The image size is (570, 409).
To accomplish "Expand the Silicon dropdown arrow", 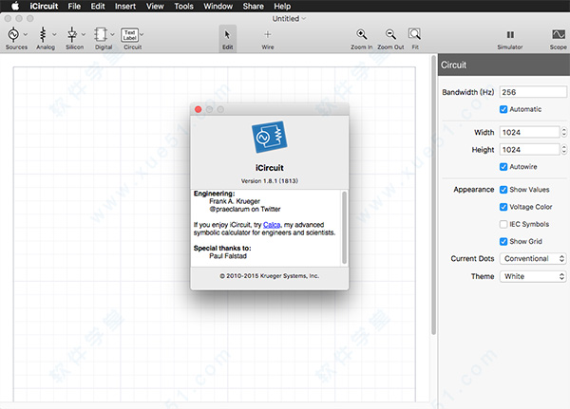I will tap(84, 34).
